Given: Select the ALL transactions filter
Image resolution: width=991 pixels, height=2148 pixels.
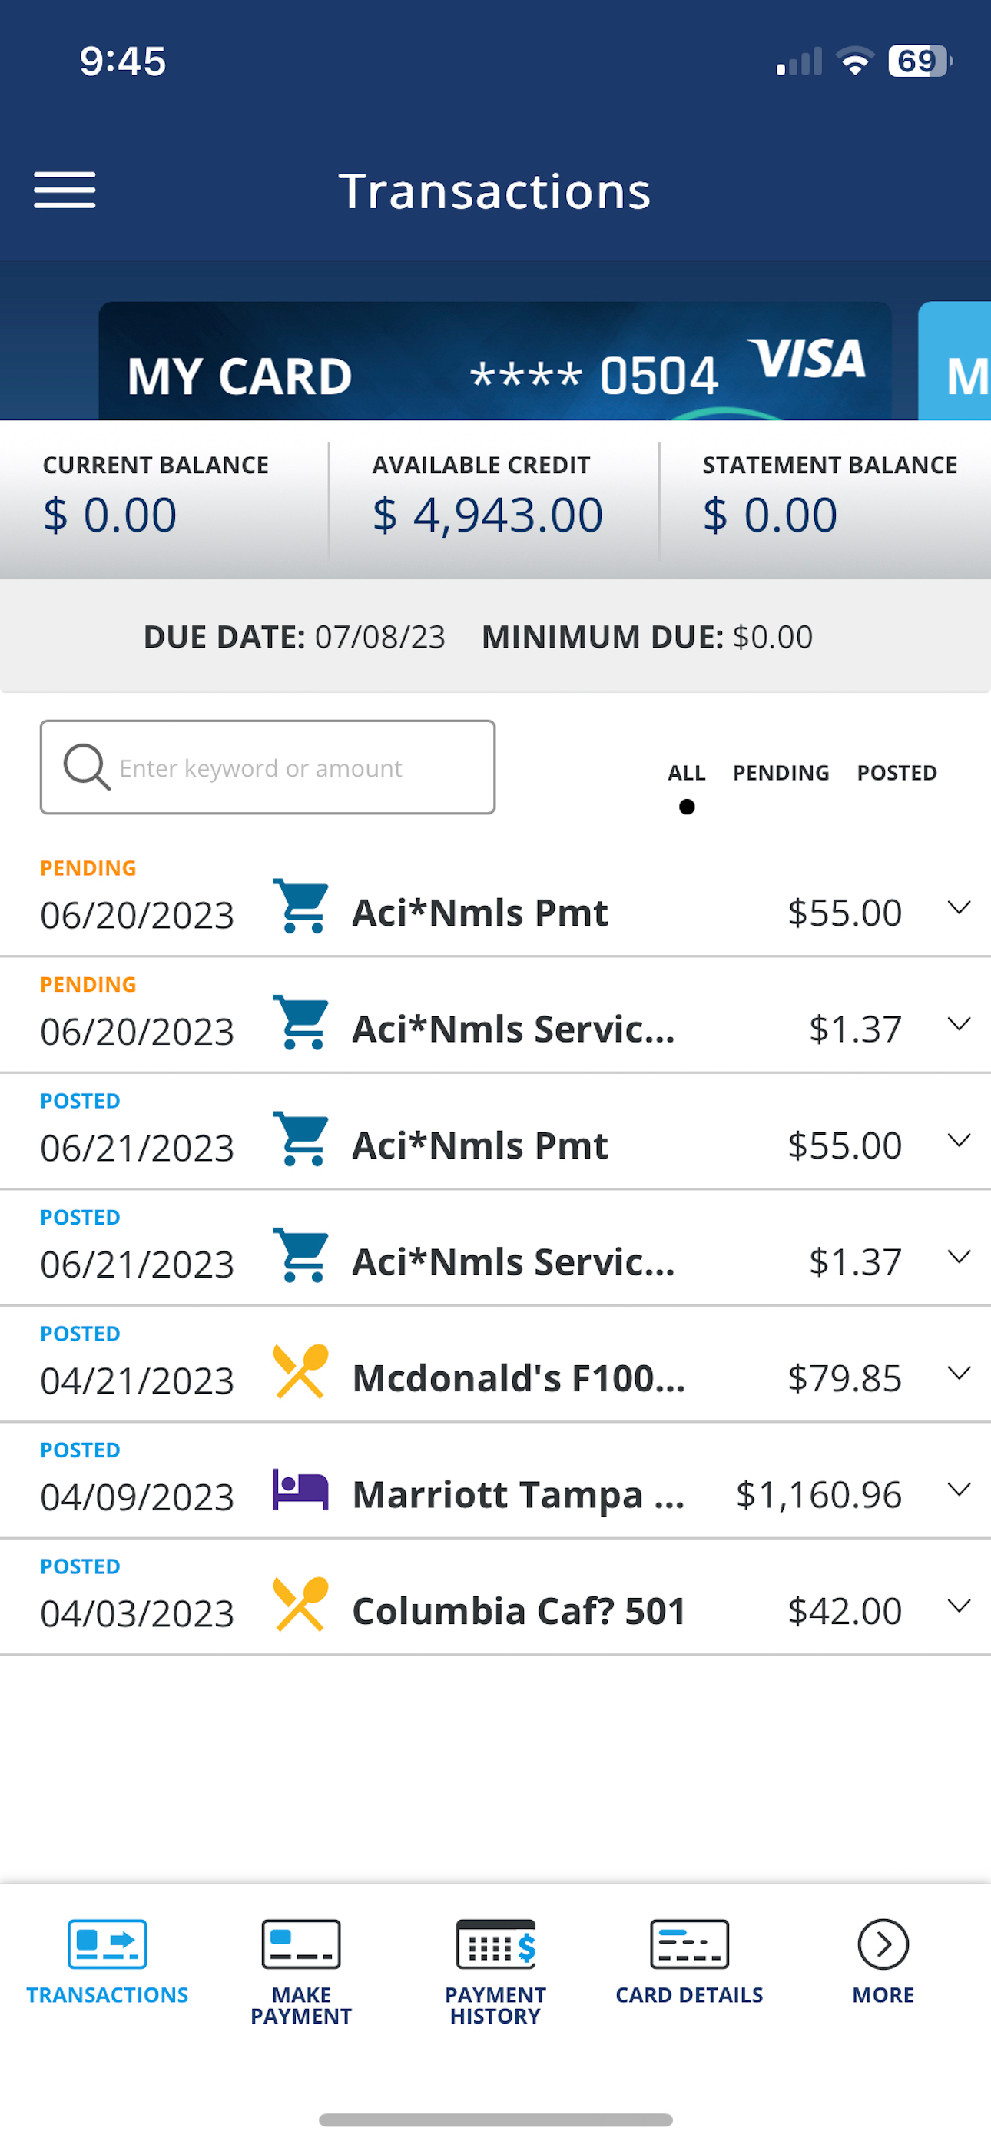Looking at the screenshot, I should [x=687, y=773].
